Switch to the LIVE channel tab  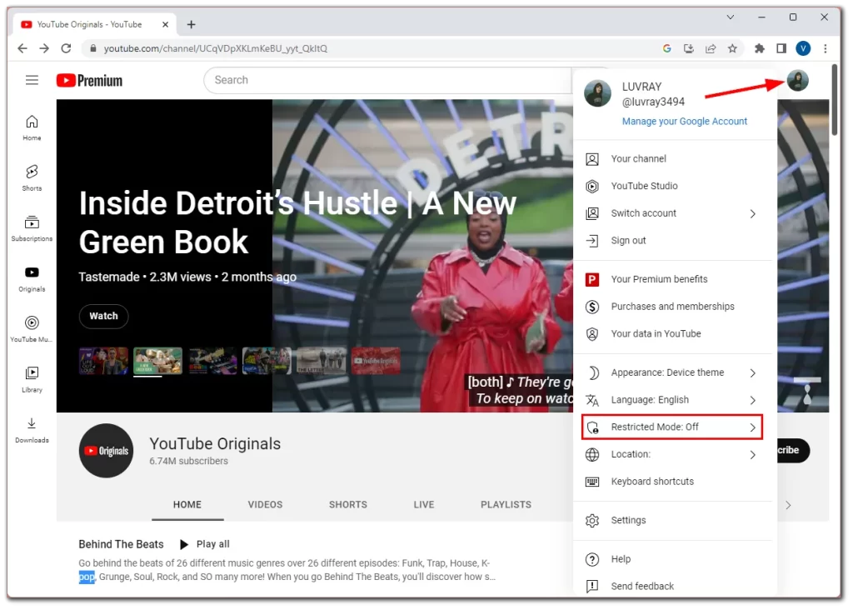(x=424, y=504)
